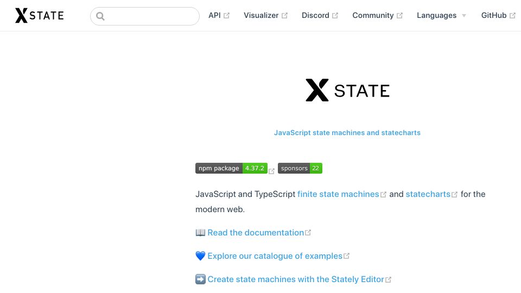Viewport: 521px width, 293px height.
Task: Open the GitHub nav link
Action: [x=498, y=16]
